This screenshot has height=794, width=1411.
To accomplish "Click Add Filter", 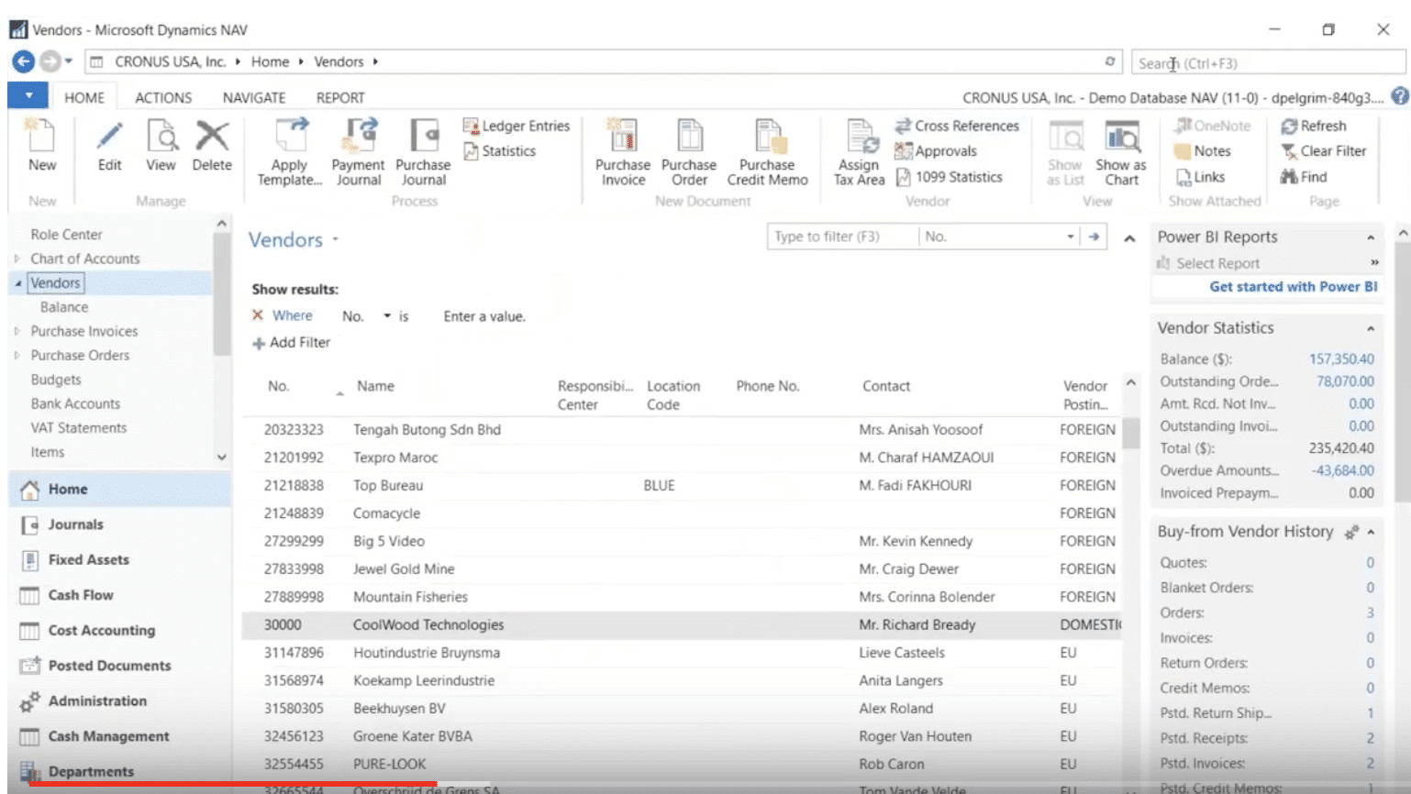I will click(291, 342).
